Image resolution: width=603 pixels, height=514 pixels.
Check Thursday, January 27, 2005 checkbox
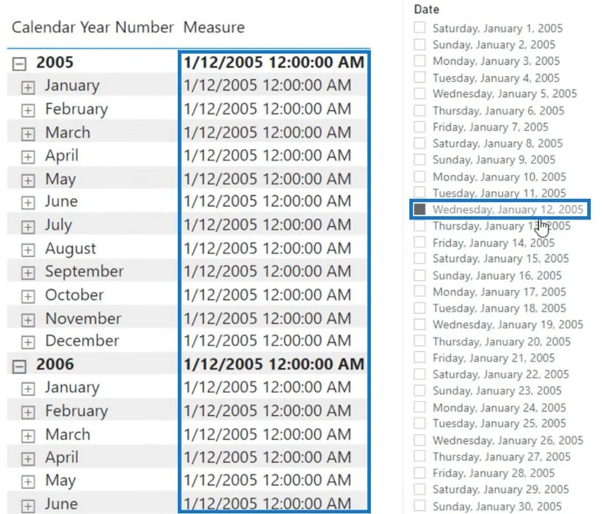420,456
